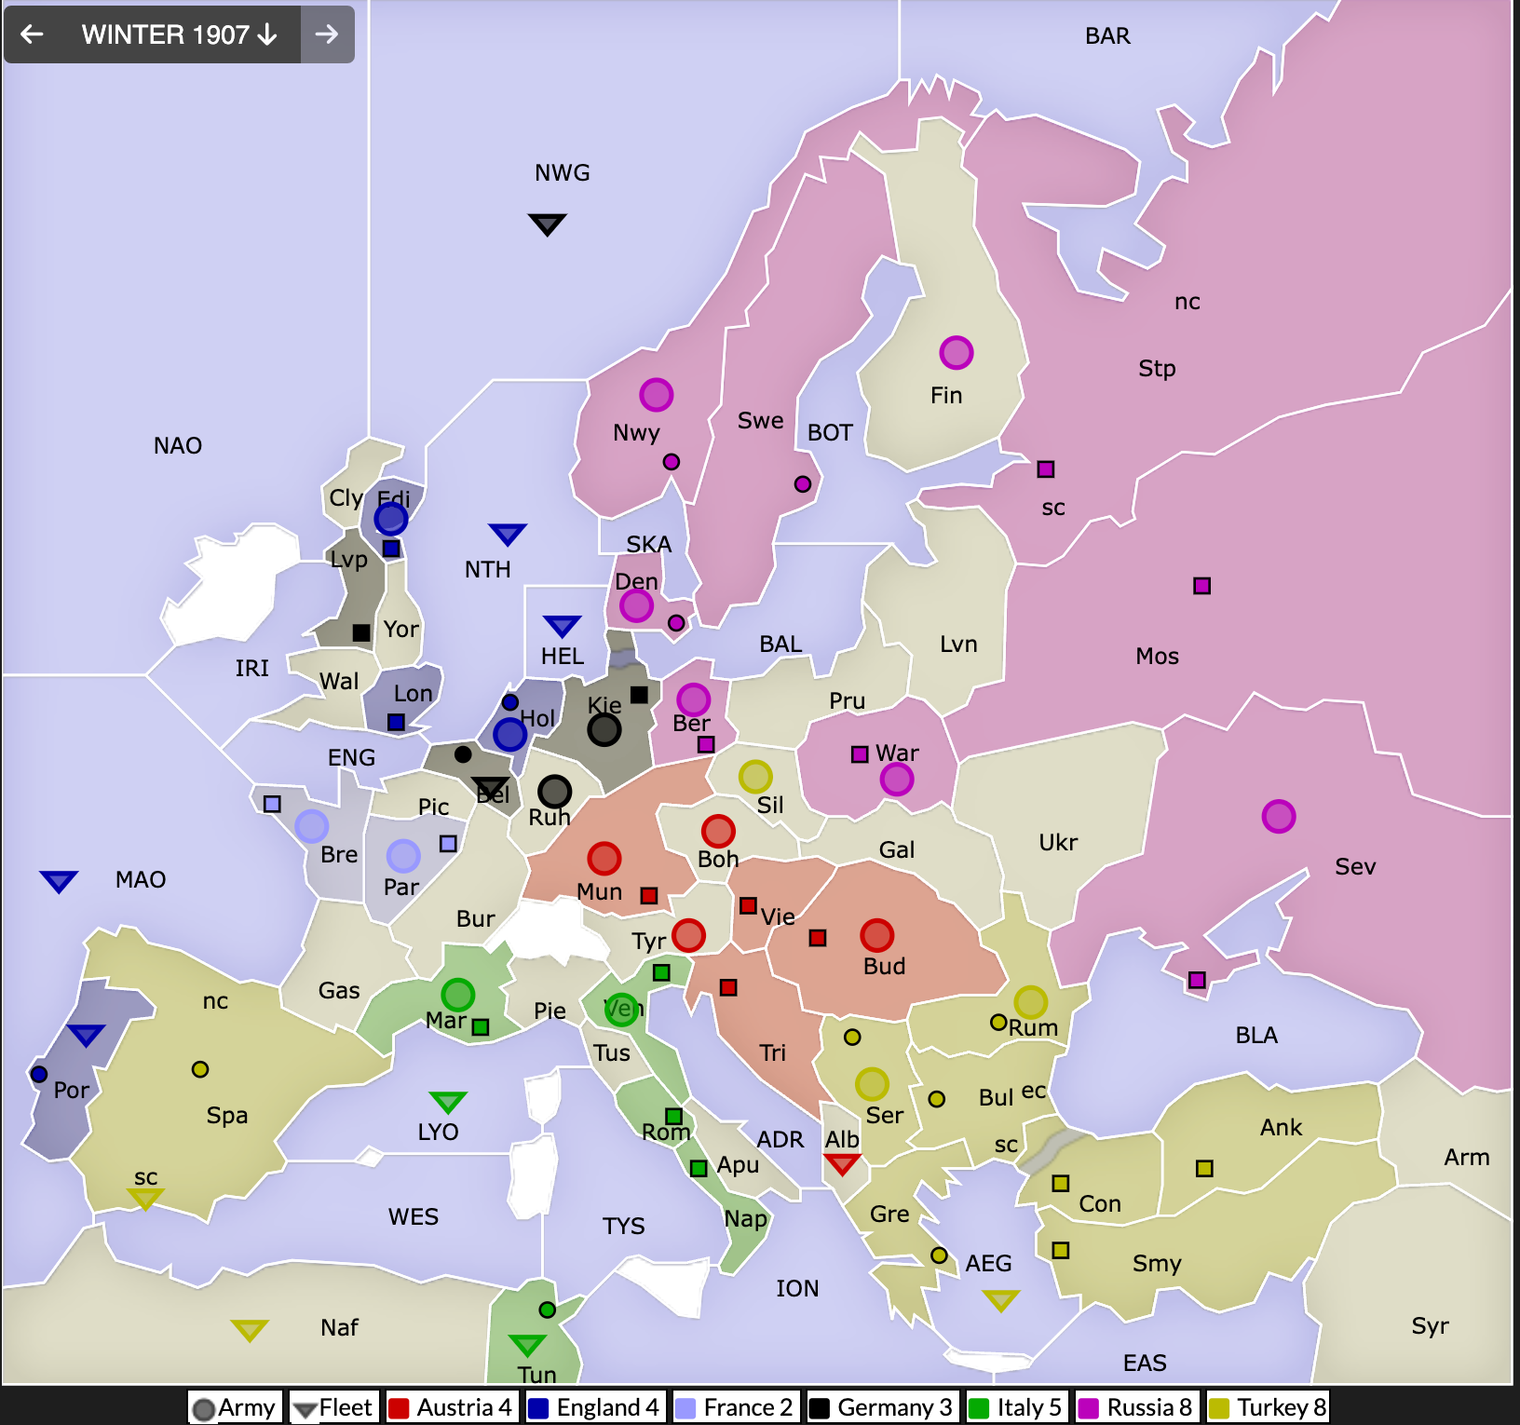Click the German army in Kiel
1520x1425 pixels.
pyautogui.click(x=604, y=729)
